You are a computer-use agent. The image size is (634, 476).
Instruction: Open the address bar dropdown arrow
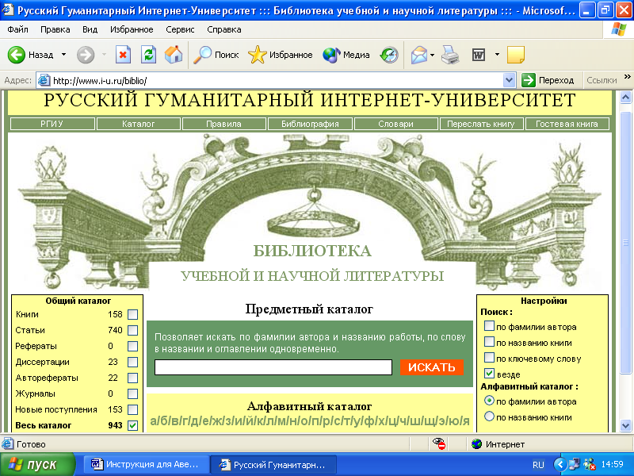509,80
